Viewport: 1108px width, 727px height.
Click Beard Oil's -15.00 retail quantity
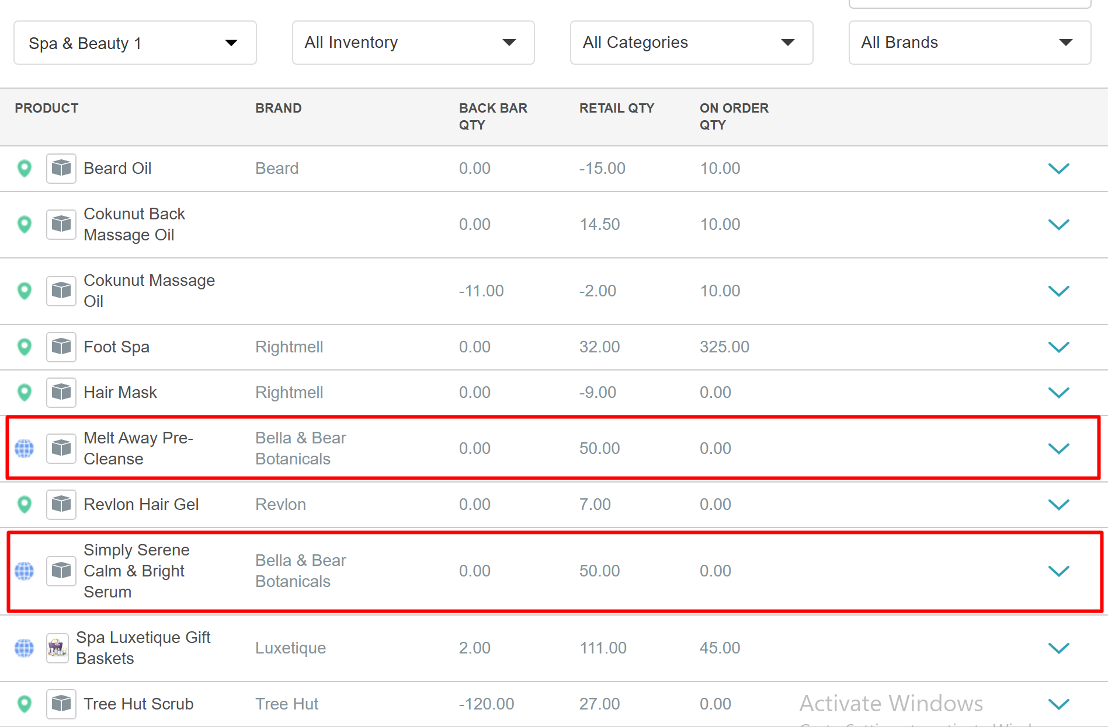602,169
